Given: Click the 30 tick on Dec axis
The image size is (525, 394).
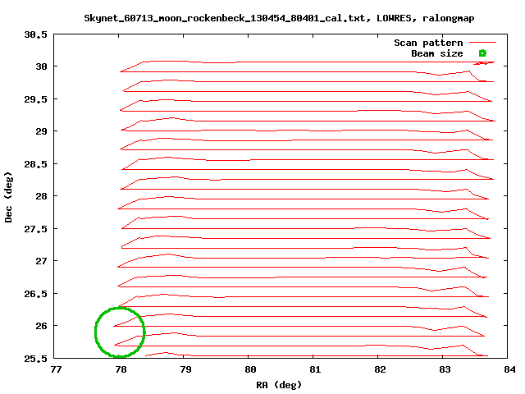Looking at the screenshot, I should (x=42, y=66).
